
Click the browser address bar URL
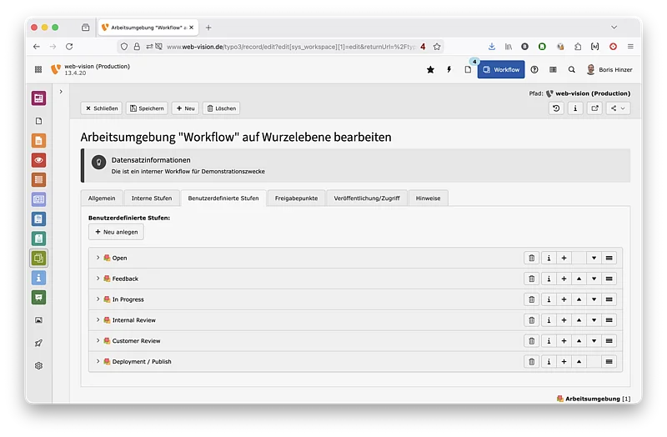click(291, 47)
